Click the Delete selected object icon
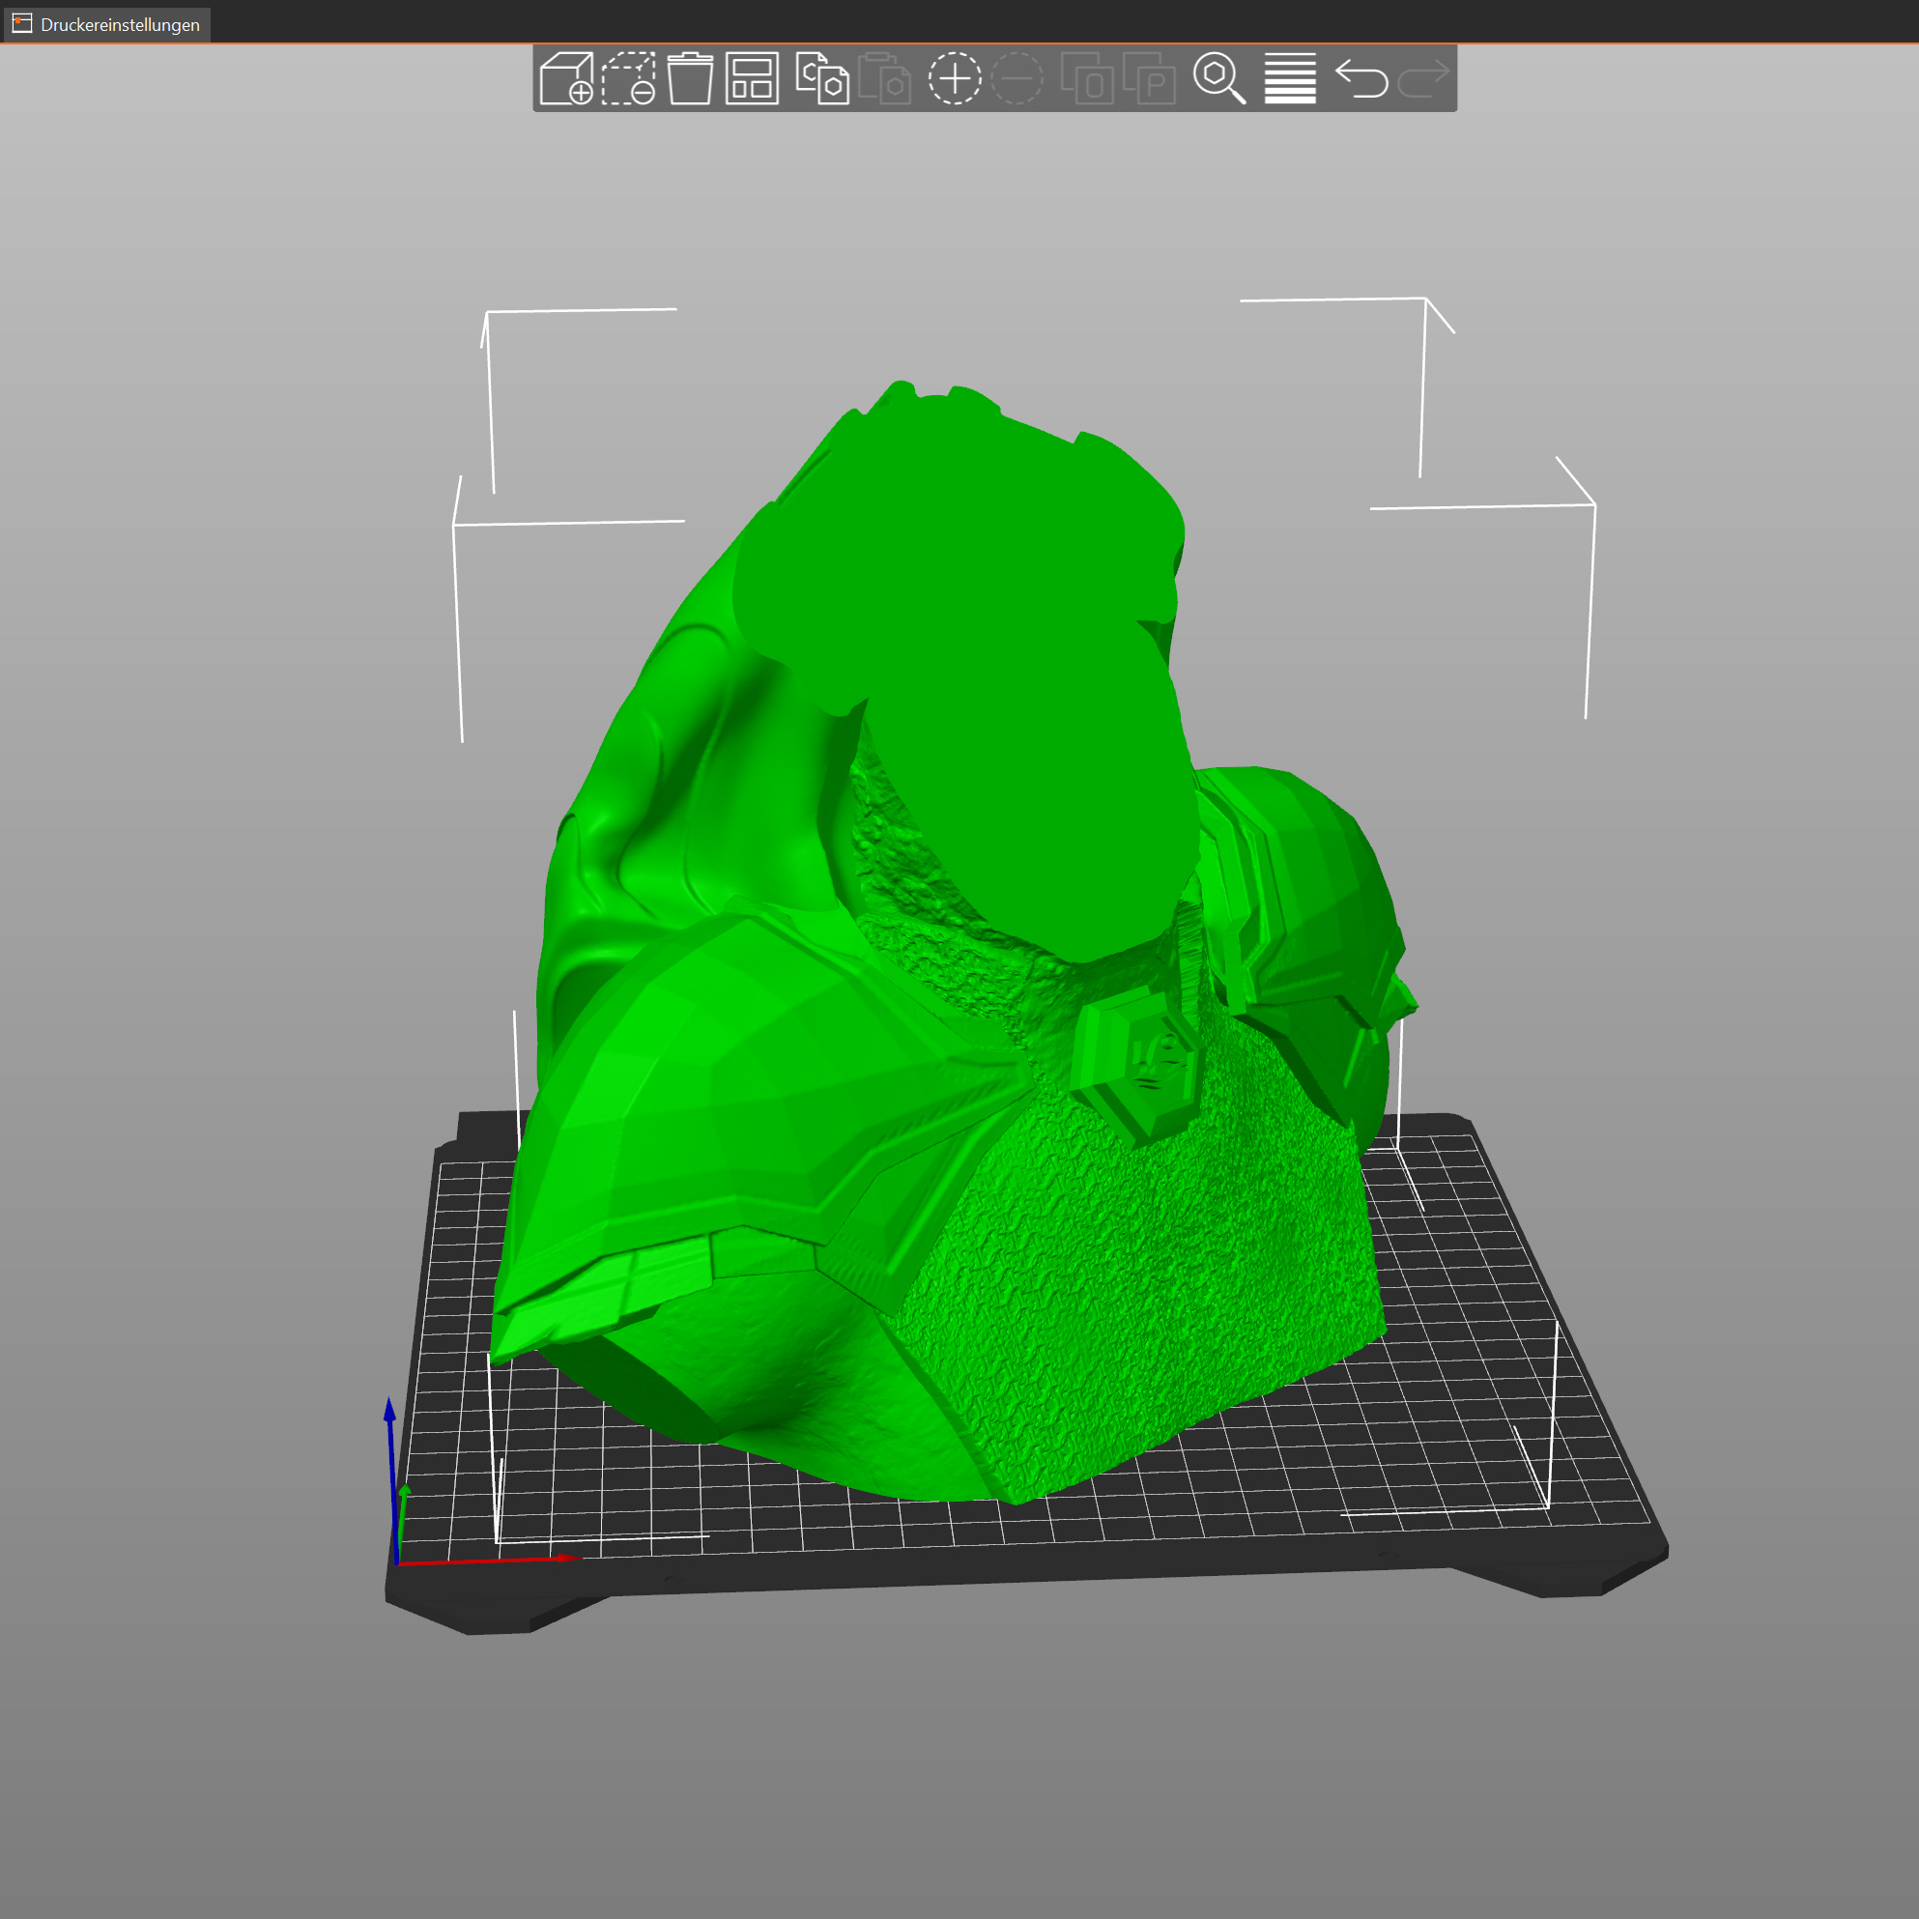The image size is (1919, 1919). tap(628, 78)
